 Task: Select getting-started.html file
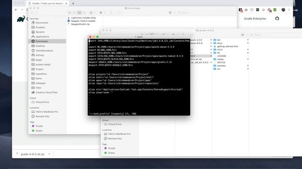[x=226, y=46]
